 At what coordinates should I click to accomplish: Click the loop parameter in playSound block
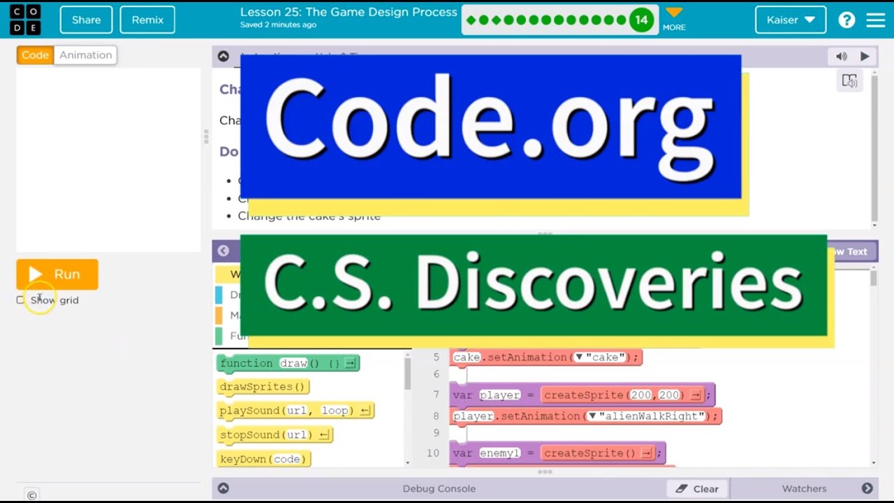(x=335, y=411)
